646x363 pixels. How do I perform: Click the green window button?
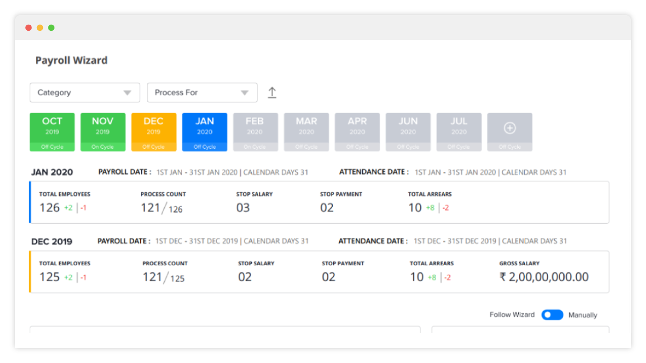51,28
